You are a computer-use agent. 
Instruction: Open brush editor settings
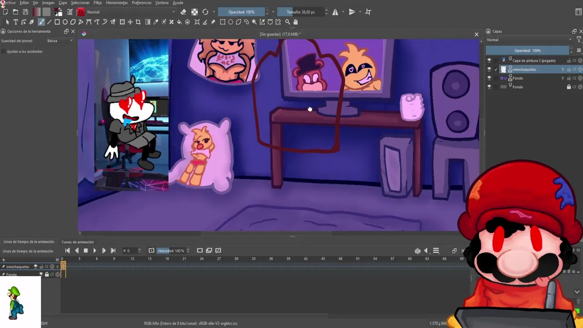tap(70, 12)
